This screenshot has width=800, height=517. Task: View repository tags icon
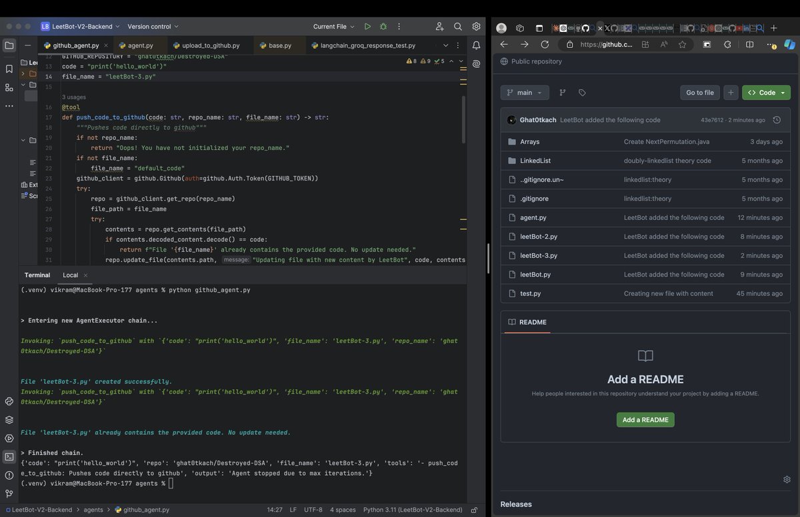pos(582,93)
